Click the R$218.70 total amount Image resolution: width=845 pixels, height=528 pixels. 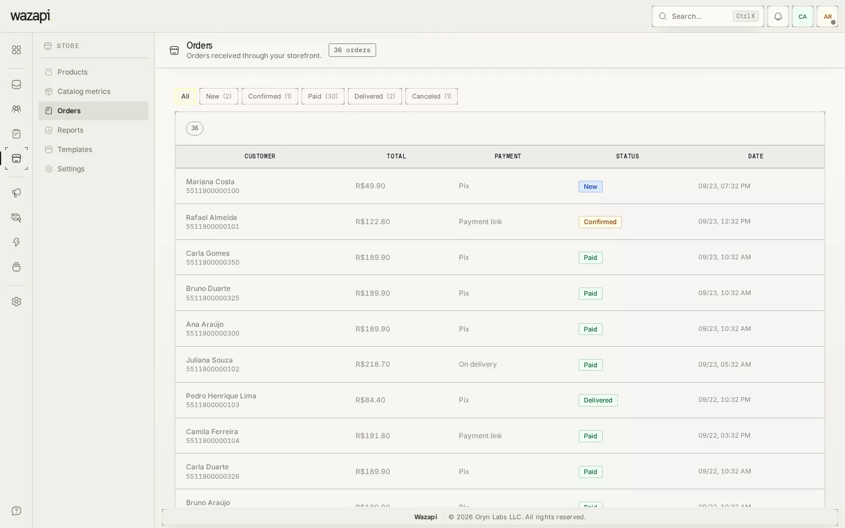pos(373,364)
